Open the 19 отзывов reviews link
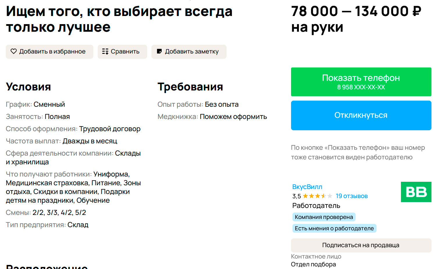The height and width of the screenshot is (269, 437). coord(352,196)
